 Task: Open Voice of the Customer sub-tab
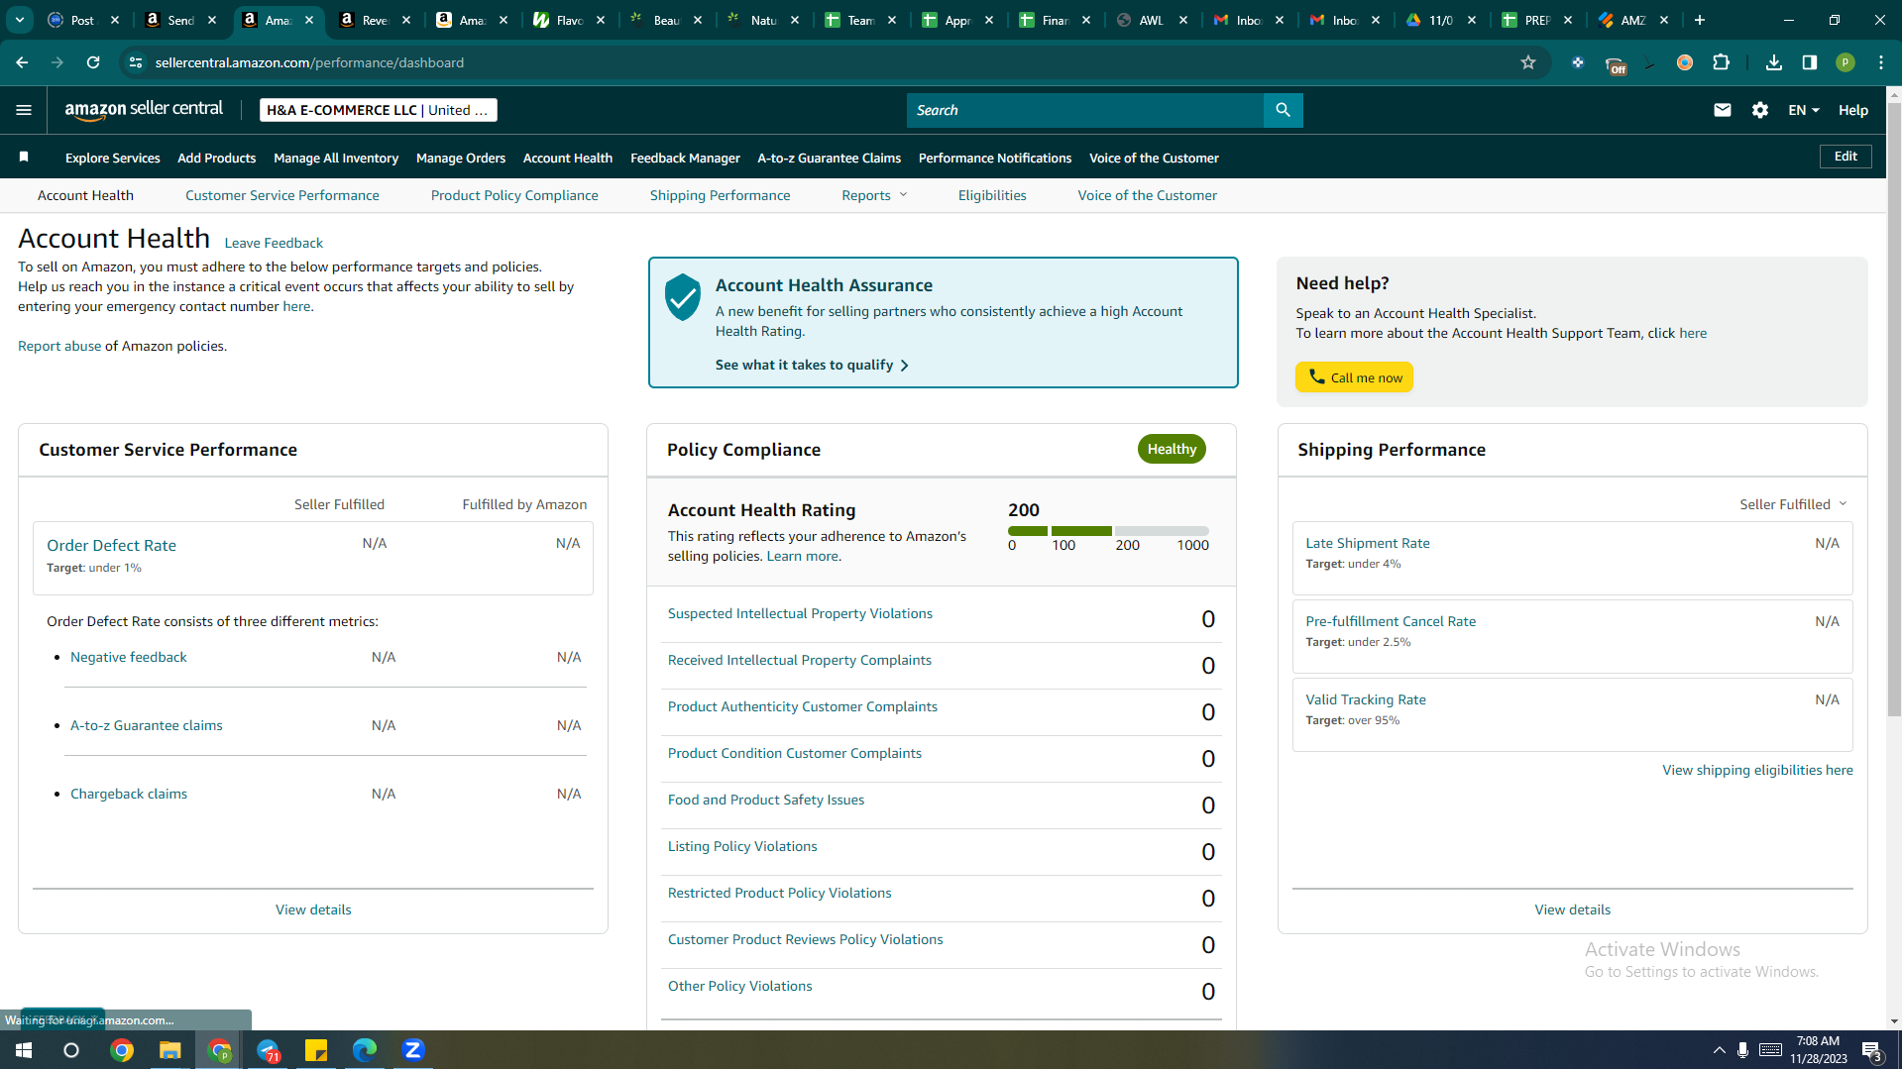[1148, 195]
